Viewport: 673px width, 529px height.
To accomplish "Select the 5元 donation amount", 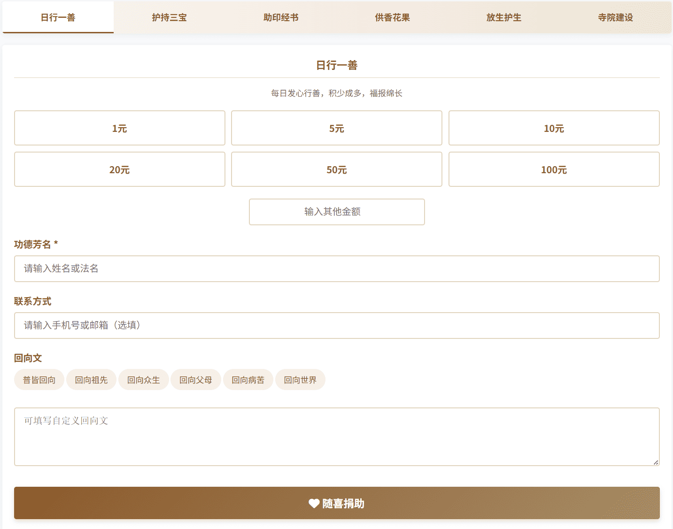I will click(x=336, y=128).
